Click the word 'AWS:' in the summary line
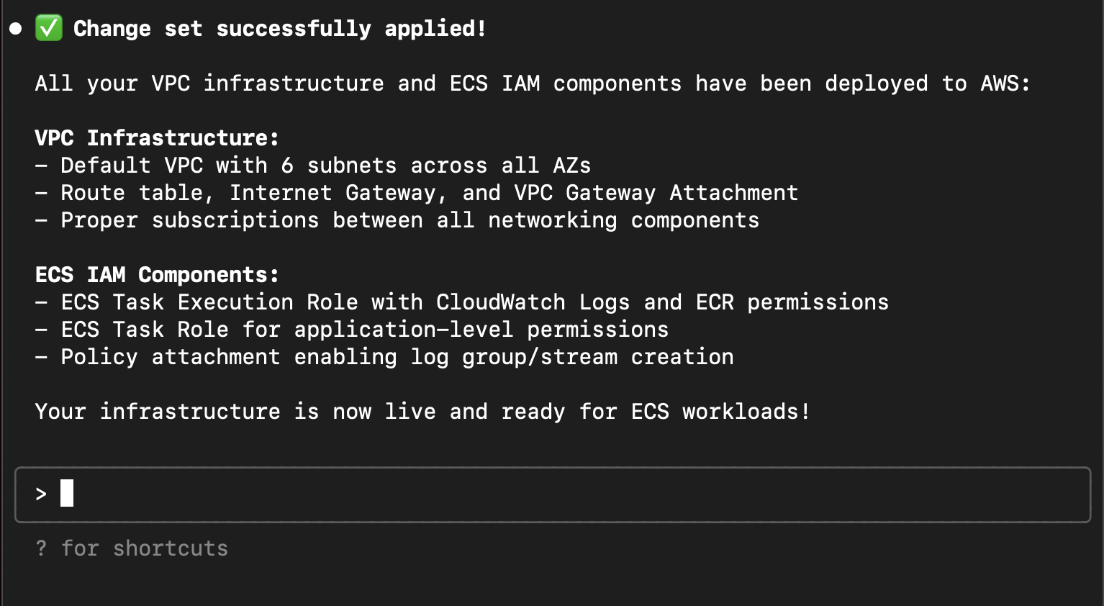Viewport: 1104px width, 606px height. click(1005, 83)
